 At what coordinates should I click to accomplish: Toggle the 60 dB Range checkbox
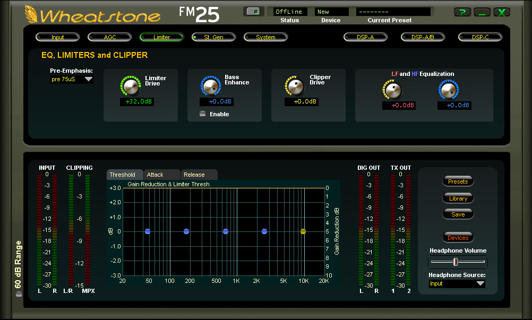(20, 294)
